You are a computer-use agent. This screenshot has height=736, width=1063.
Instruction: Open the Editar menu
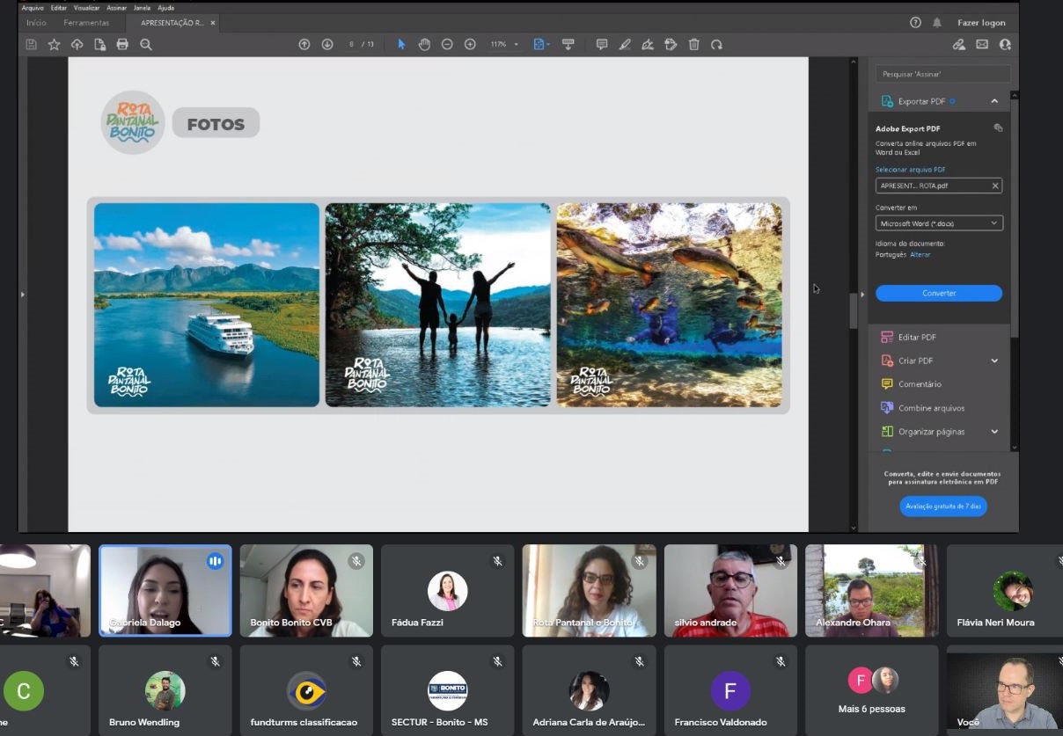coord(59,8)
